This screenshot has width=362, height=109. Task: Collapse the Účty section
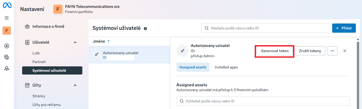(75, 85)
